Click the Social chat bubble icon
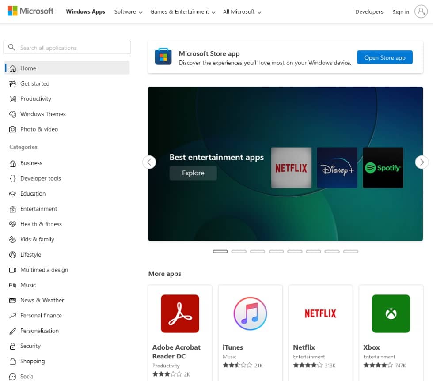This screenshot has height=381, width=433. (13, 377)
